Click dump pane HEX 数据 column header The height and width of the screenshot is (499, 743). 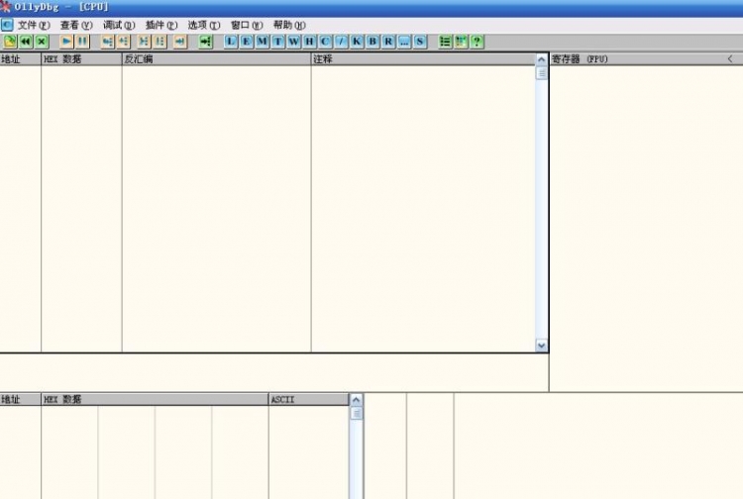click(x=155, y=399)
